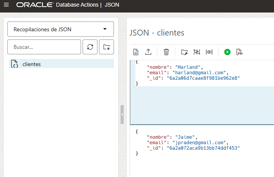Viewport: 274px width, 177px height.
Task: Run the query with green play button
Action: [227, 52]
